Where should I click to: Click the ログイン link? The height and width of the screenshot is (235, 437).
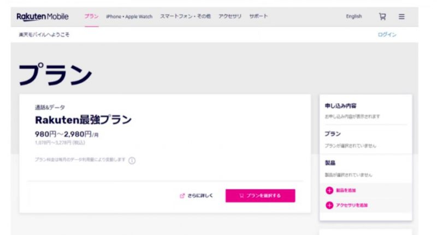pos(387,34)
